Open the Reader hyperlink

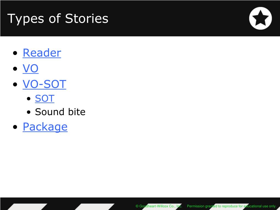pos(42,53)
